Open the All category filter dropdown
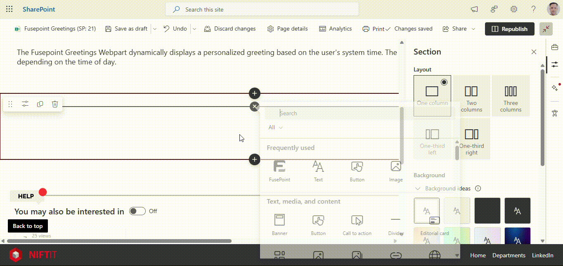 (275, 127)
